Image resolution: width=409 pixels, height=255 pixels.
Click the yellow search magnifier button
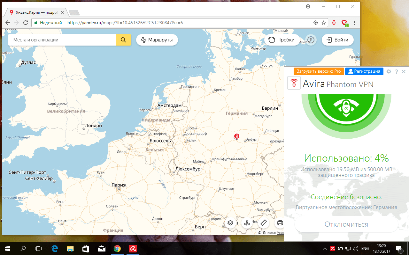click(123, 40)
